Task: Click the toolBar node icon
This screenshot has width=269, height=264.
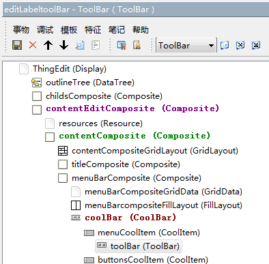Action: click(x=102, y=245)
